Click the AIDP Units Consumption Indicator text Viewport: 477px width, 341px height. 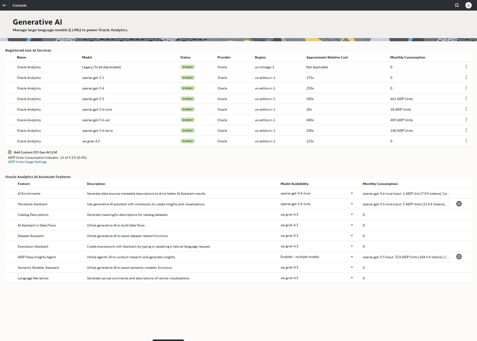pos(47,157)
